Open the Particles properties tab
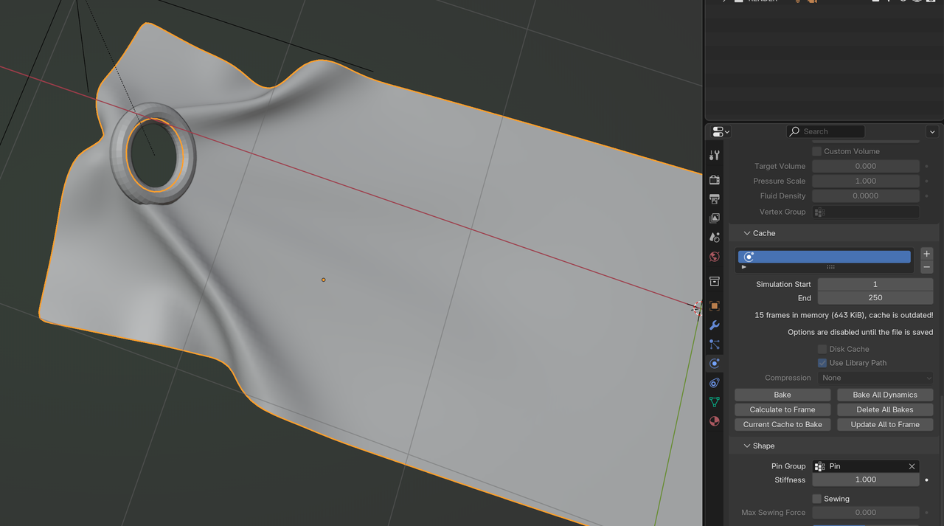This screenshot has width=944, height=526. coord(714,345)
